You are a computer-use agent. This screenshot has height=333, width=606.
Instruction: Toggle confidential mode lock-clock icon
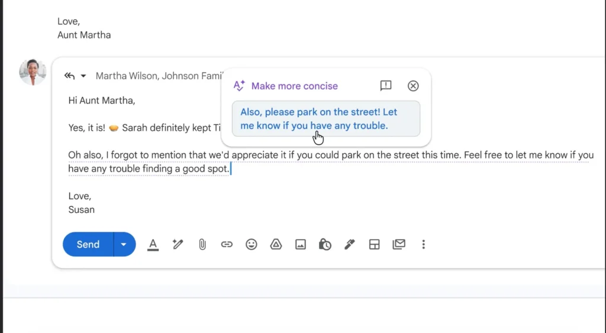[x=325, y=244]
